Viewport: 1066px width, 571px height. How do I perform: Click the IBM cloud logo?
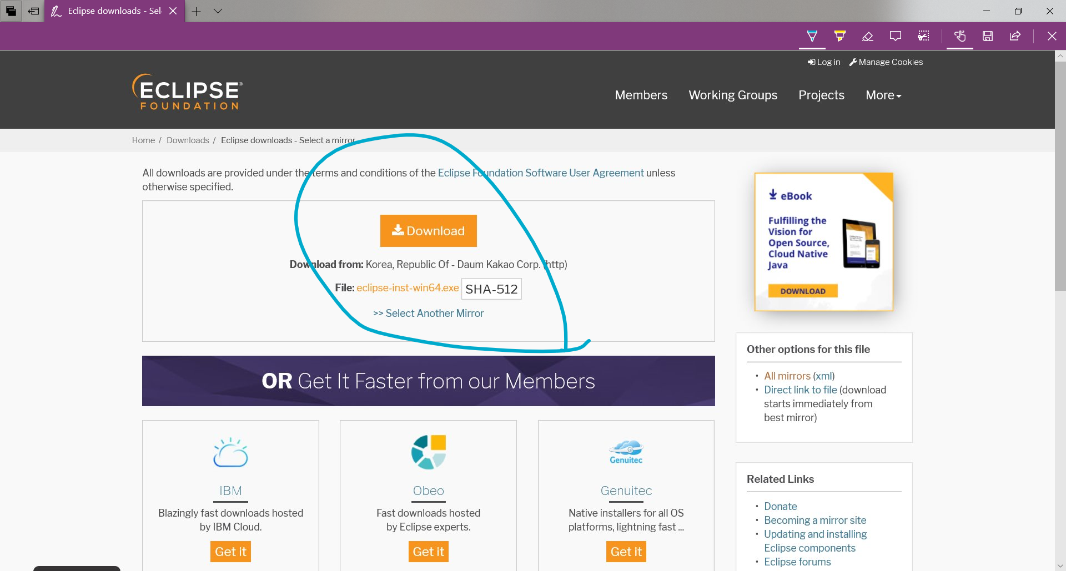click(x=230, y=452)
